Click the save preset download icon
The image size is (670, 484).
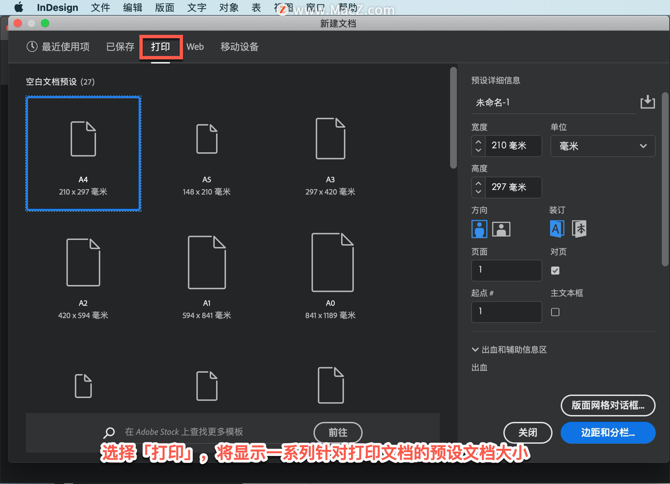(647, 102)
